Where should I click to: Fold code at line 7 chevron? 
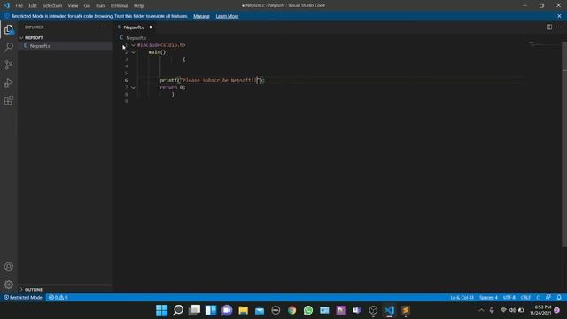coord(133,87)
